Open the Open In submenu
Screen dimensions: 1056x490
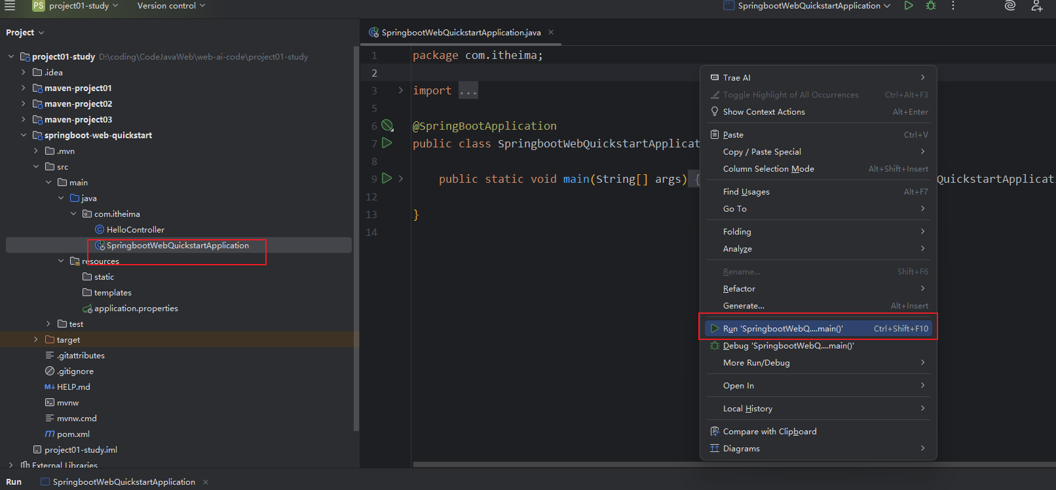[x=818, y=386]
